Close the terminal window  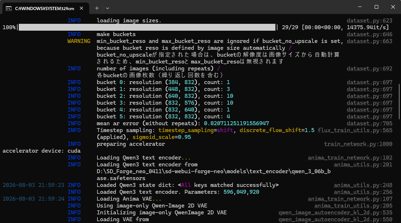click(393, 7)
